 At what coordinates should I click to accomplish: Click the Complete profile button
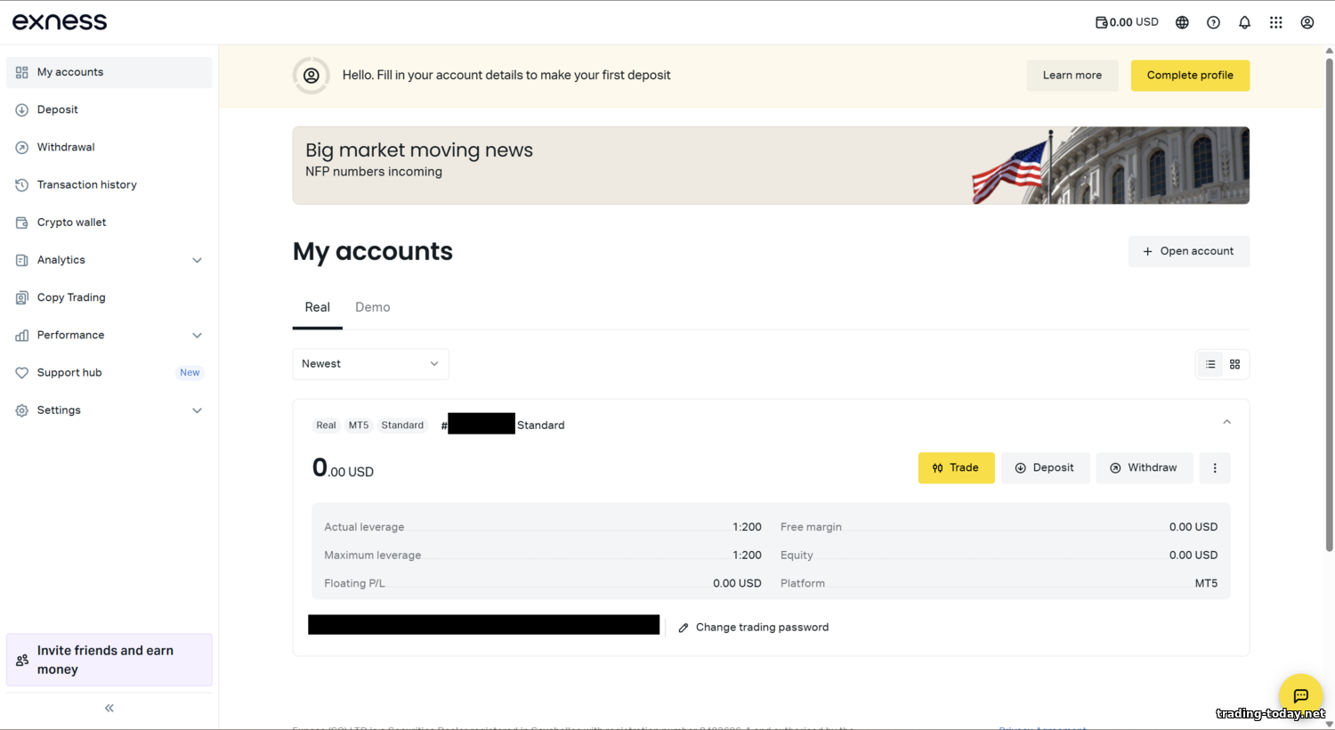1189,76
